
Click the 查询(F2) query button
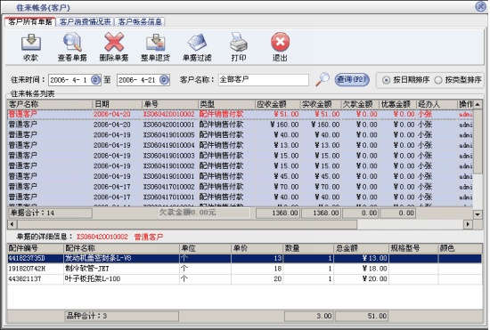pyautogui.click(x=352, y=80)
